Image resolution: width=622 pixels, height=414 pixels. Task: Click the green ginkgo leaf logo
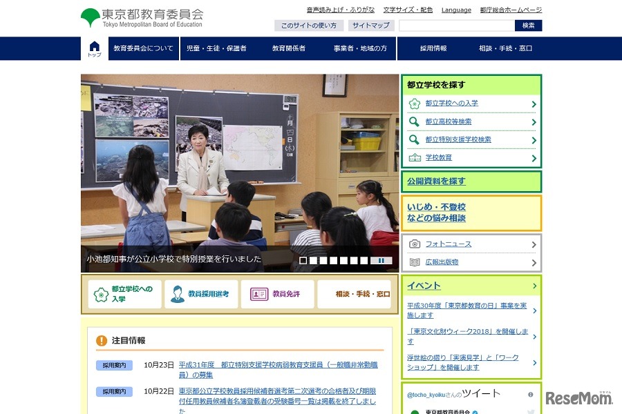[90, 17]
